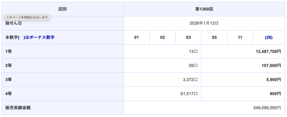This screenshot has height=117, width=287.
Task: Click winning number 05 cell
Action: tap(214, 38)
